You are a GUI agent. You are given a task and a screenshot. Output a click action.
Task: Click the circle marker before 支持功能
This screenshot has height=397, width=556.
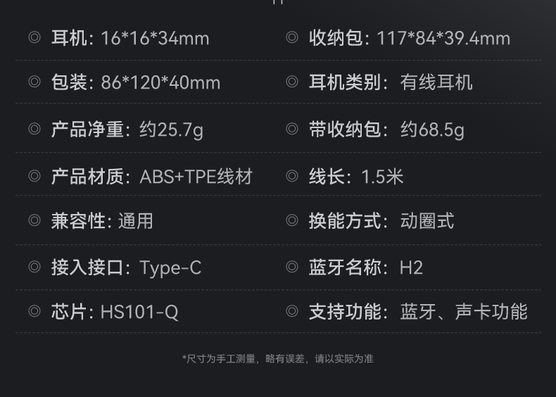pos(292,311)
